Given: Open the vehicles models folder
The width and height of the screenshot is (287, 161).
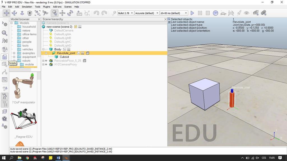Looking at the screenshot, I should tap(28, 49).
